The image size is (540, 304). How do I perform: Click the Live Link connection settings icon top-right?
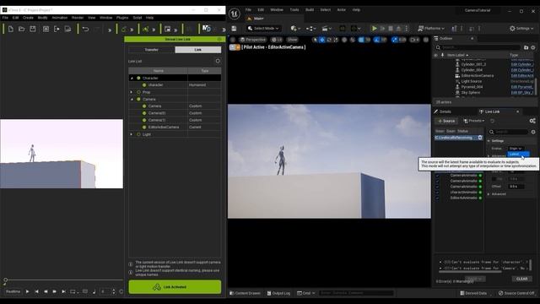pyautogui.click(x=532, y=121)
